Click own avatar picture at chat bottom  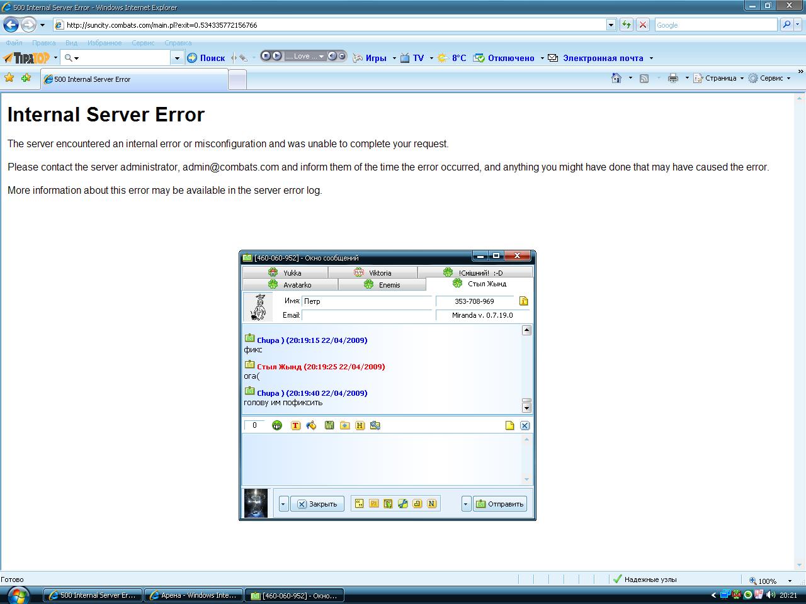pos(256,503)
